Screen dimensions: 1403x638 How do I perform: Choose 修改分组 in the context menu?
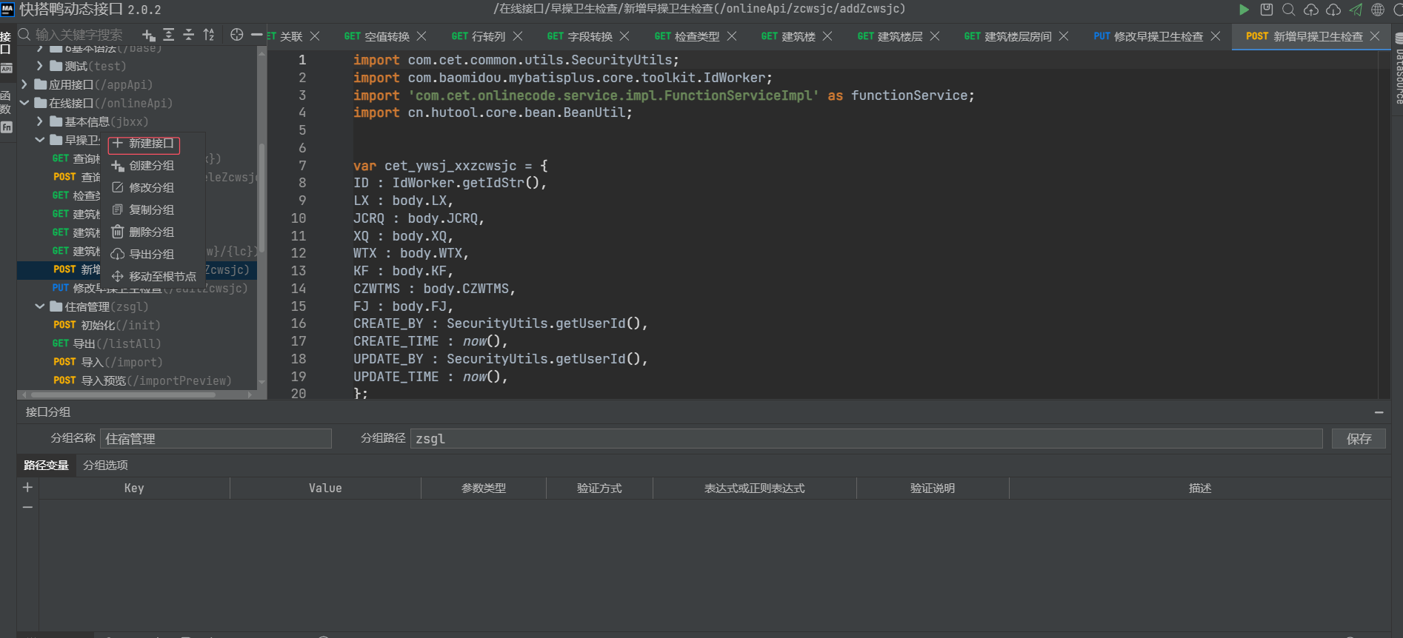pyautogui.click(x=152, y=188)
